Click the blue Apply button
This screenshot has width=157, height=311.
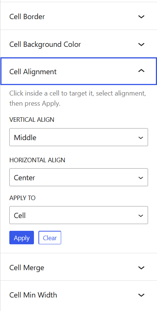pos(22,238)
